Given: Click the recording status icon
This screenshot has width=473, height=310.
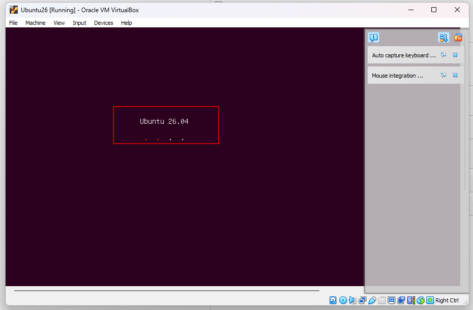Looking at the screenshot, I should click(x=401, y=300).
